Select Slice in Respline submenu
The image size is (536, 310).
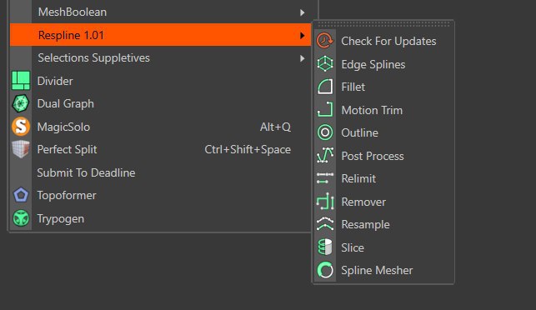point(384,247)
